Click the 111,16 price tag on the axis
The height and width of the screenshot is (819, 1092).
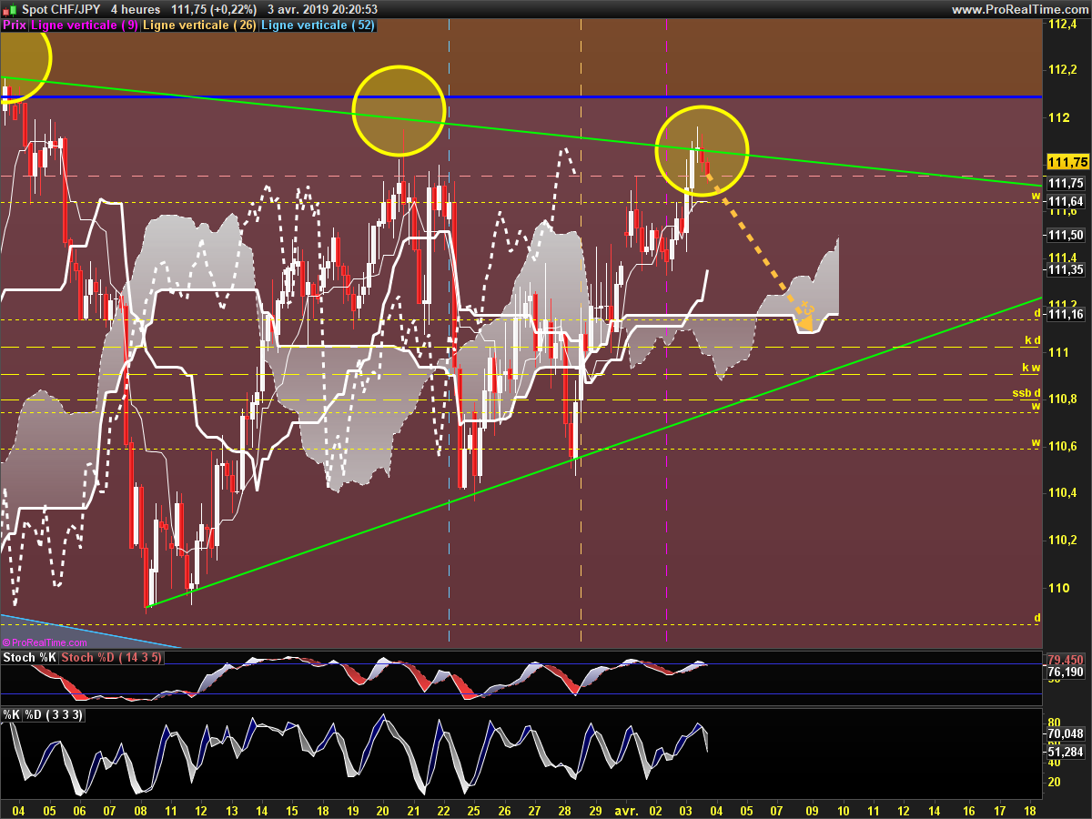(1065, 314)
